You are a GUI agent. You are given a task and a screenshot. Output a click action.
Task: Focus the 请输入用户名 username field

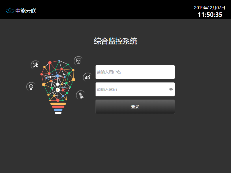click(135, 72)
